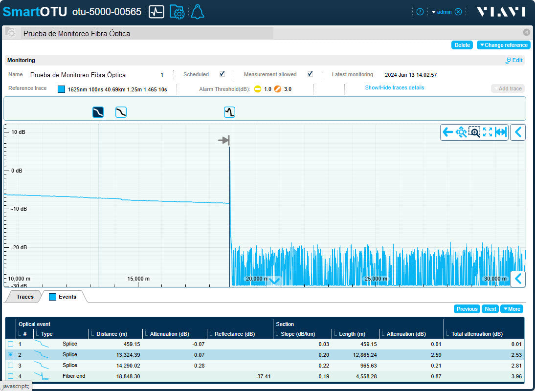
Task: Click the help question mark icon
Action: (x=420, y=12)
